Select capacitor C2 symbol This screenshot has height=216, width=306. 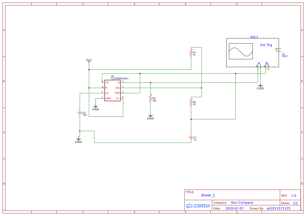80,113
